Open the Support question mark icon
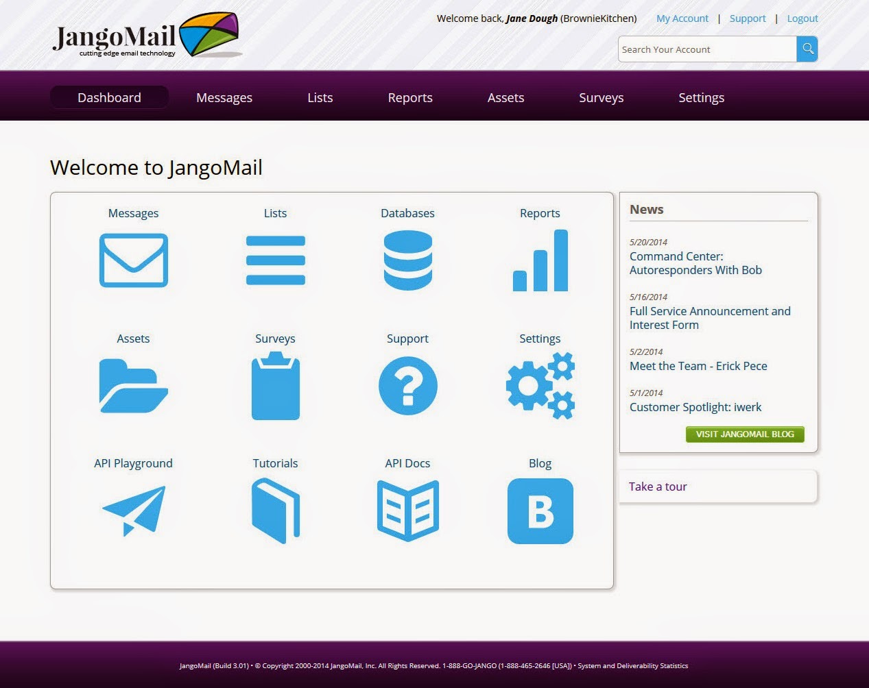The width and height of the screenshot is (869, 688). click(x=408, y=386)
